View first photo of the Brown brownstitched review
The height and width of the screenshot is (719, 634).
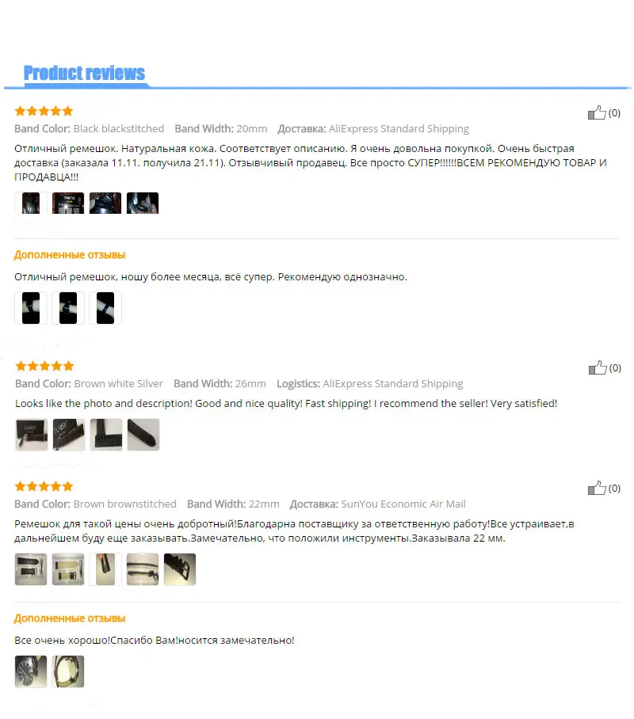coord(31,569)
